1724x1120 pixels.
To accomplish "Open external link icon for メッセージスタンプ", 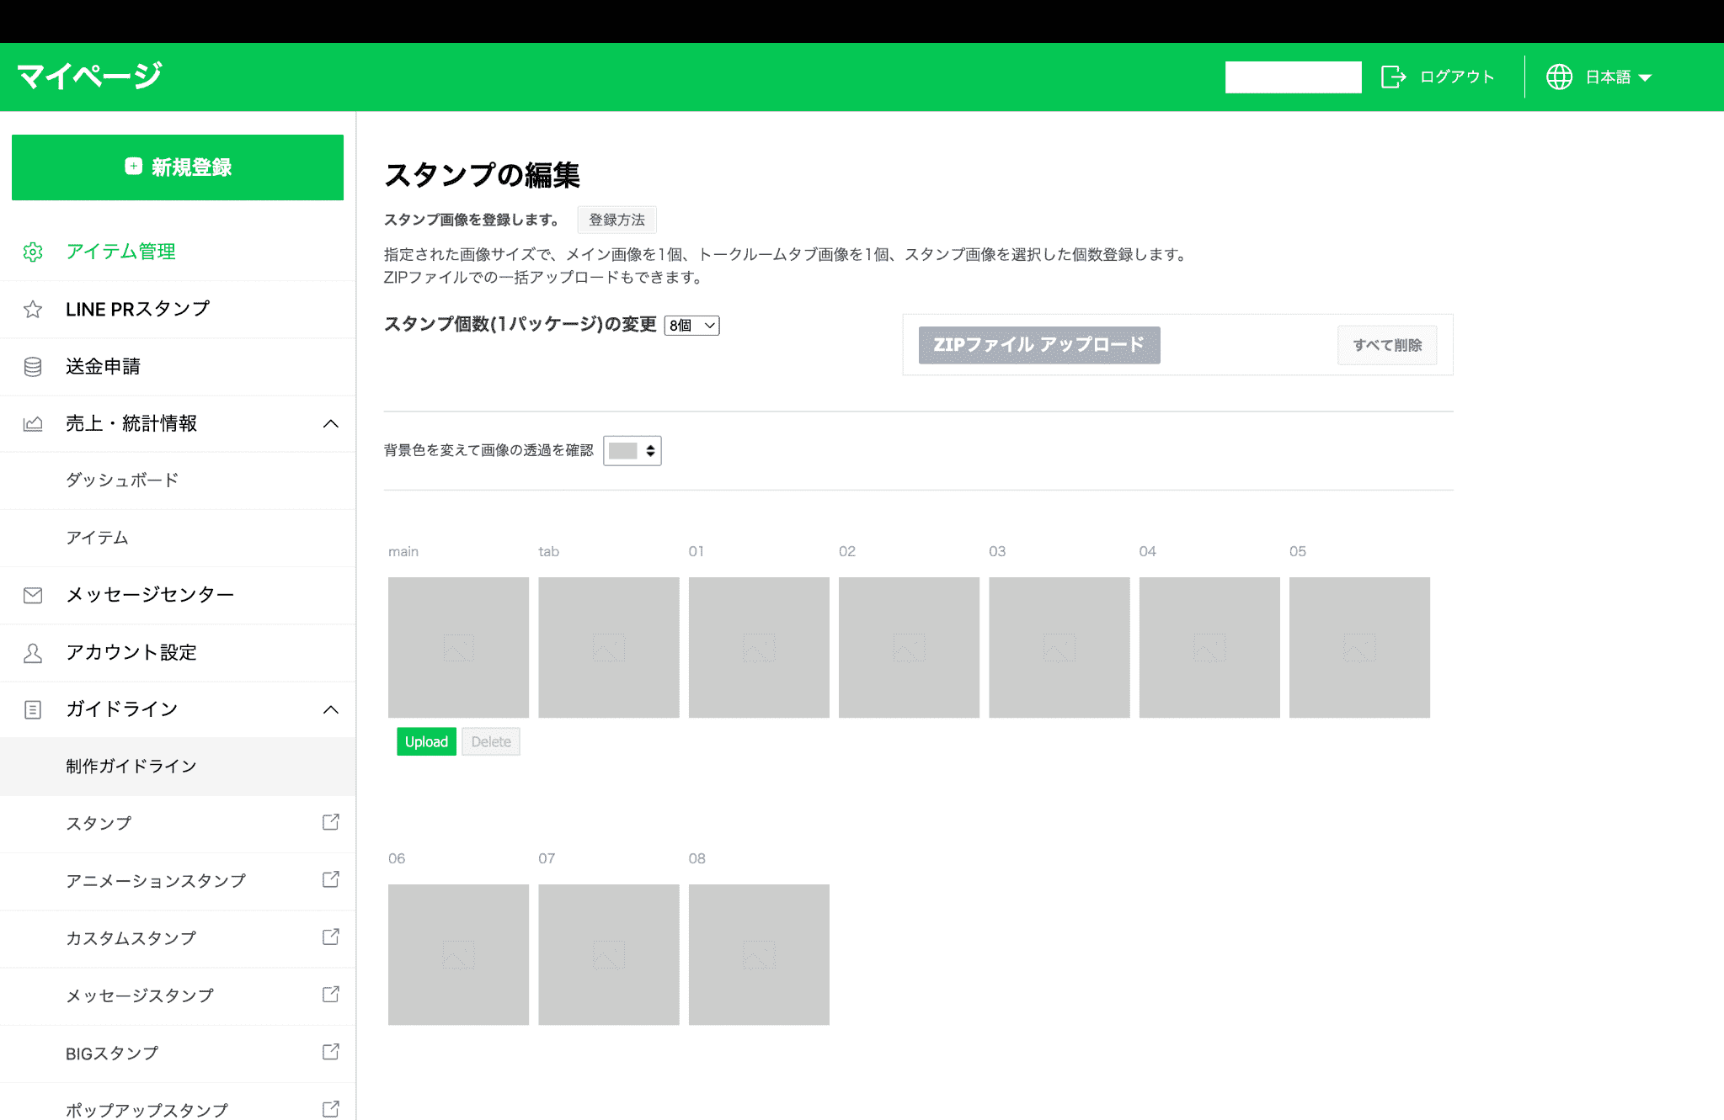I will pos(331,995).
